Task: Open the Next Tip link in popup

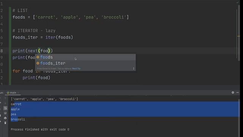Action: pos(76,68)
